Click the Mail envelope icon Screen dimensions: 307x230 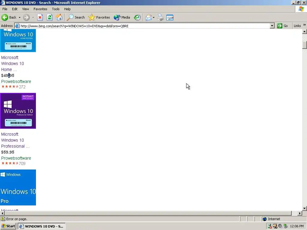tap(149, 17)
